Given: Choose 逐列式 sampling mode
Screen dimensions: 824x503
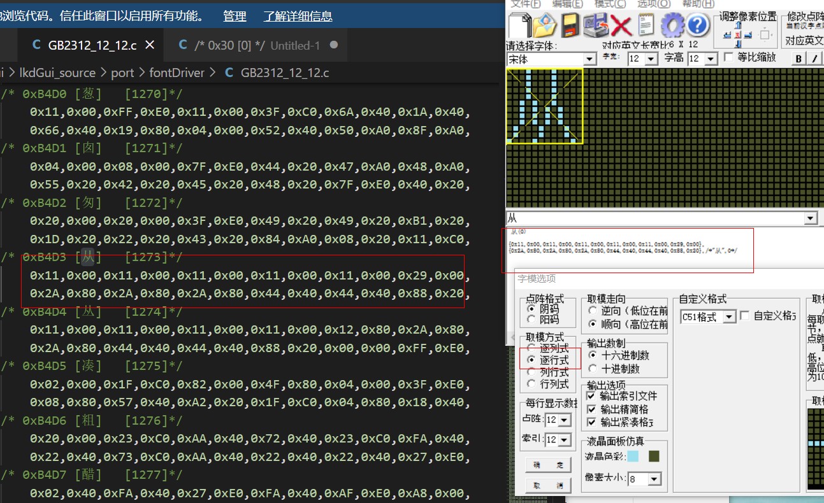Looking at the screenshot, I should pyautogui.click(x=531, y=348).
